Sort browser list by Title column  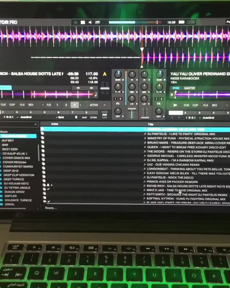[x=150, y=124]
